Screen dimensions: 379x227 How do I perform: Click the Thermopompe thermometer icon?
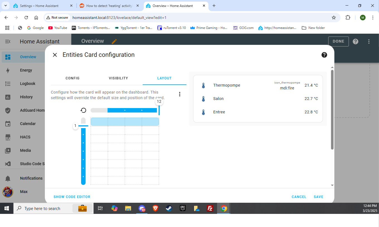tap(203, 85)
